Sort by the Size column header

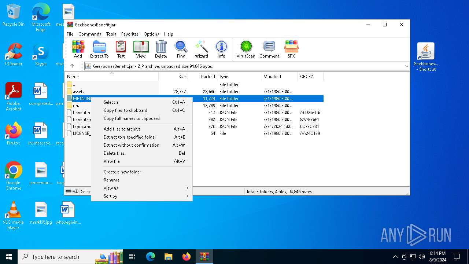[x=173, y=77]
